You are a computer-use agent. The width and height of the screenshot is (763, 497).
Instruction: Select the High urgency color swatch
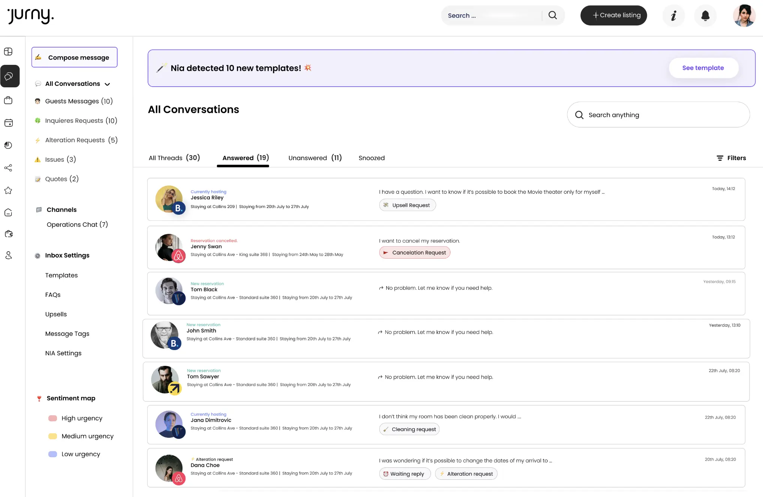click(x=52, y=418)
